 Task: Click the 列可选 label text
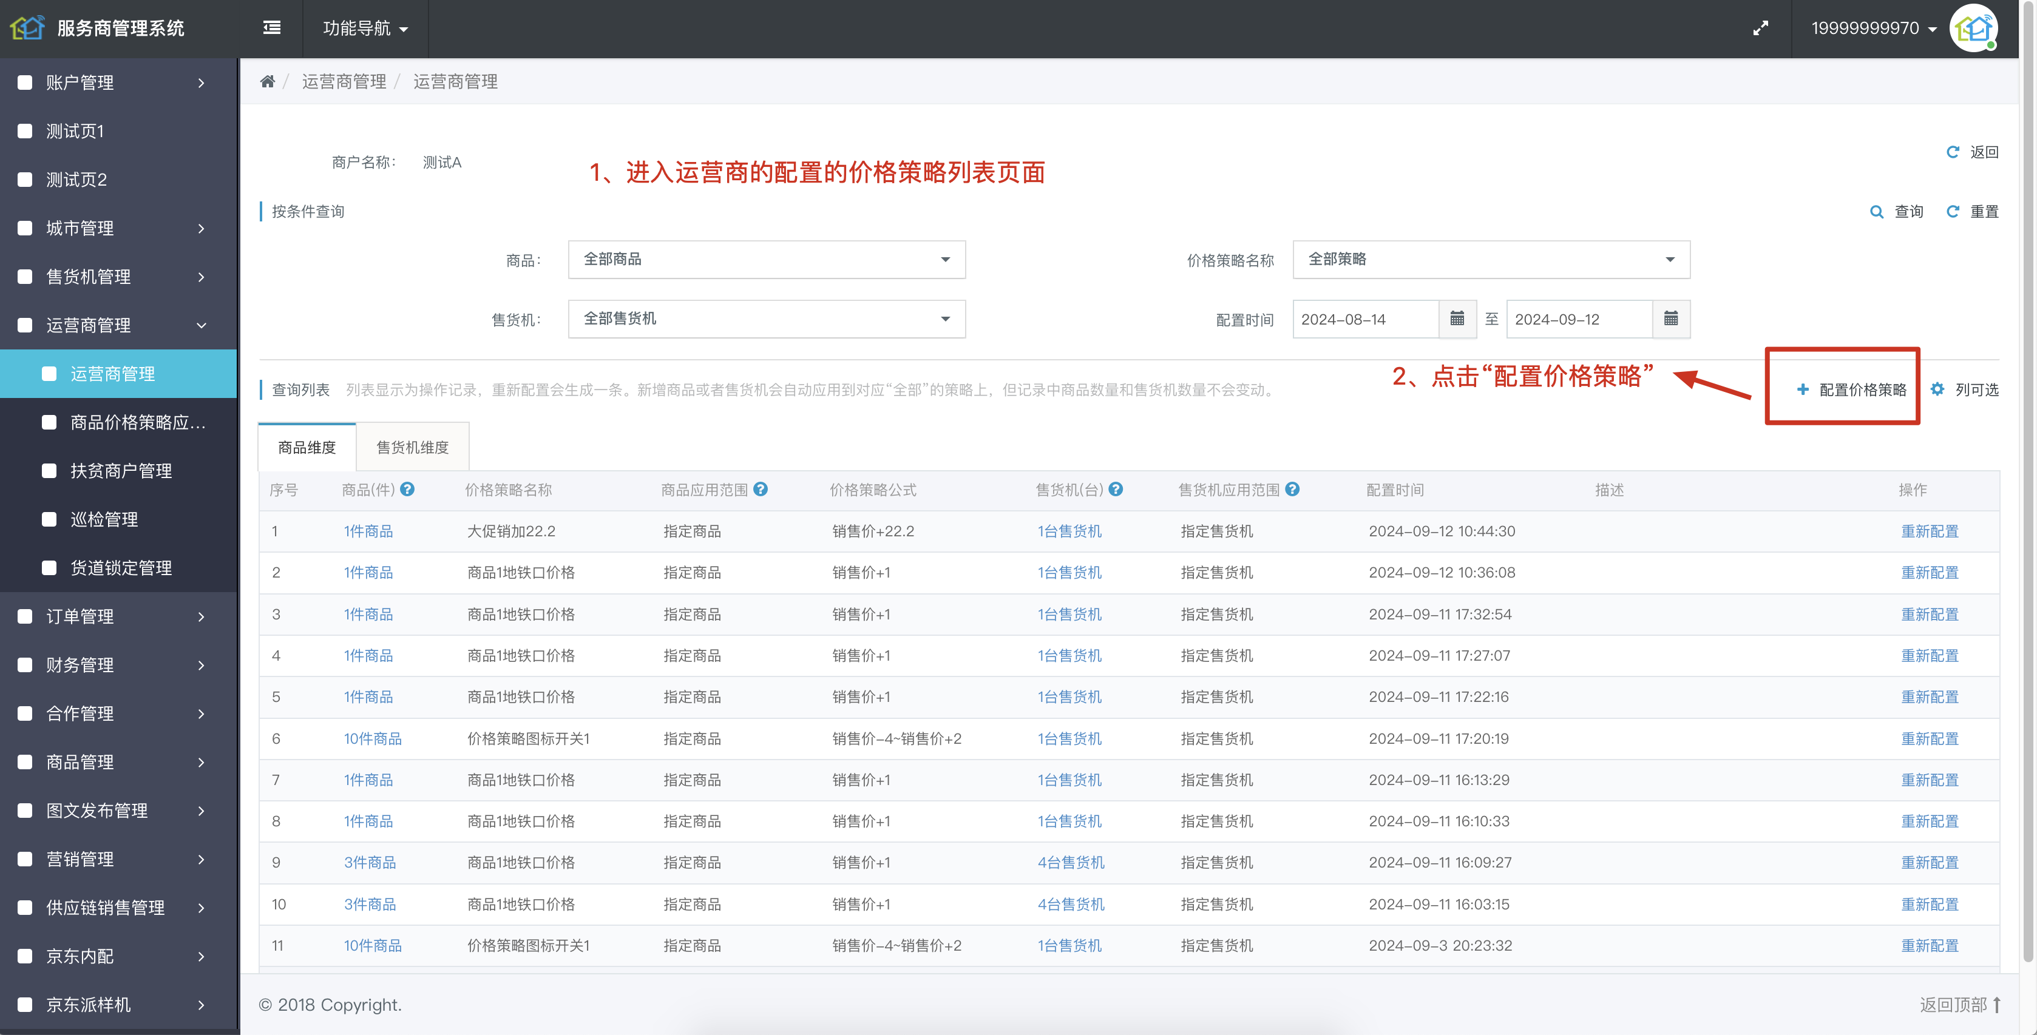point(1977,389)
